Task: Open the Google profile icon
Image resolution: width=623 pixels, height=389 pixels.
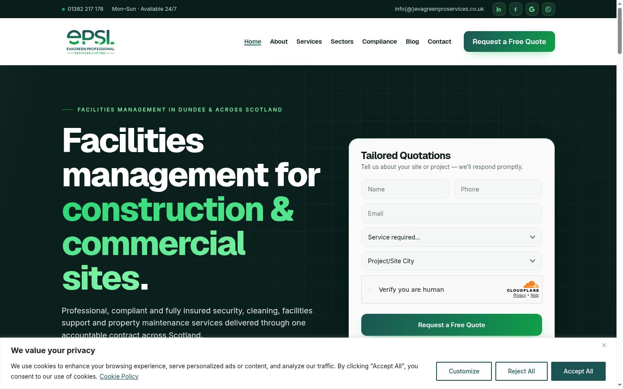Action: (x=532, y=9)
